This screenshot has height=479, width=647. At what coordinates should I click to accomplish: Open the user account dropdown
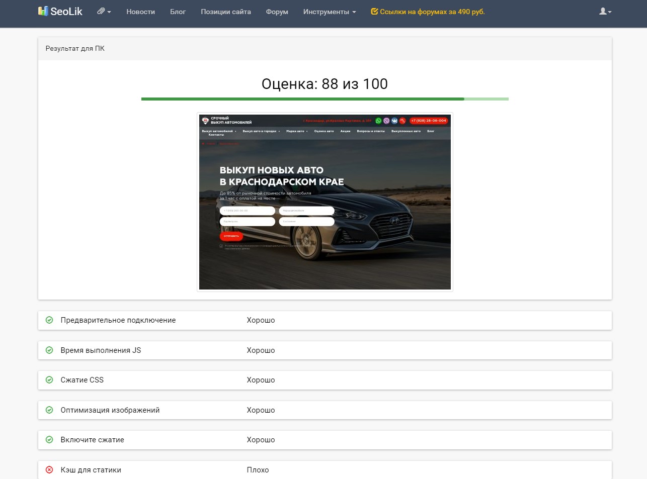[605, 11]
